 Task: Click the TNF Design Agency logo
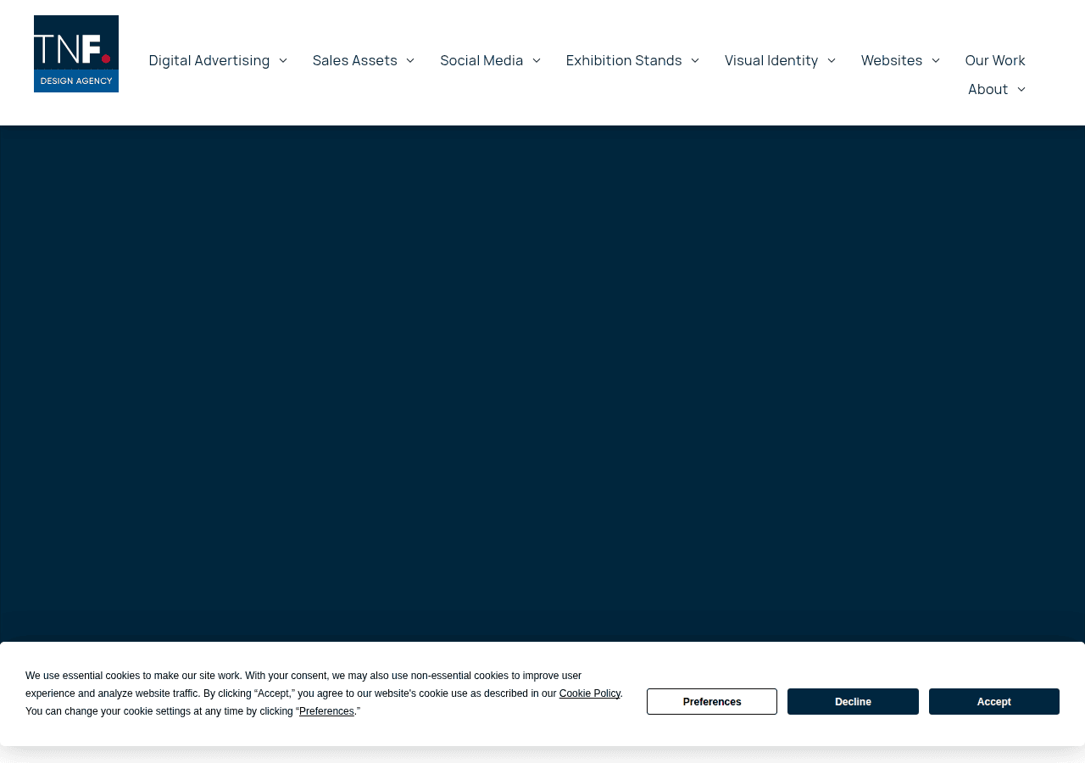[76, 53]
